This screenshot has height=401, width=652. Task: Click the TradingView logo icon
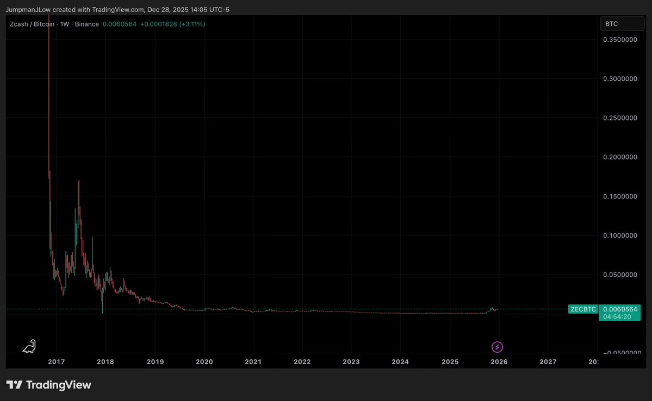tap(15, 385)
